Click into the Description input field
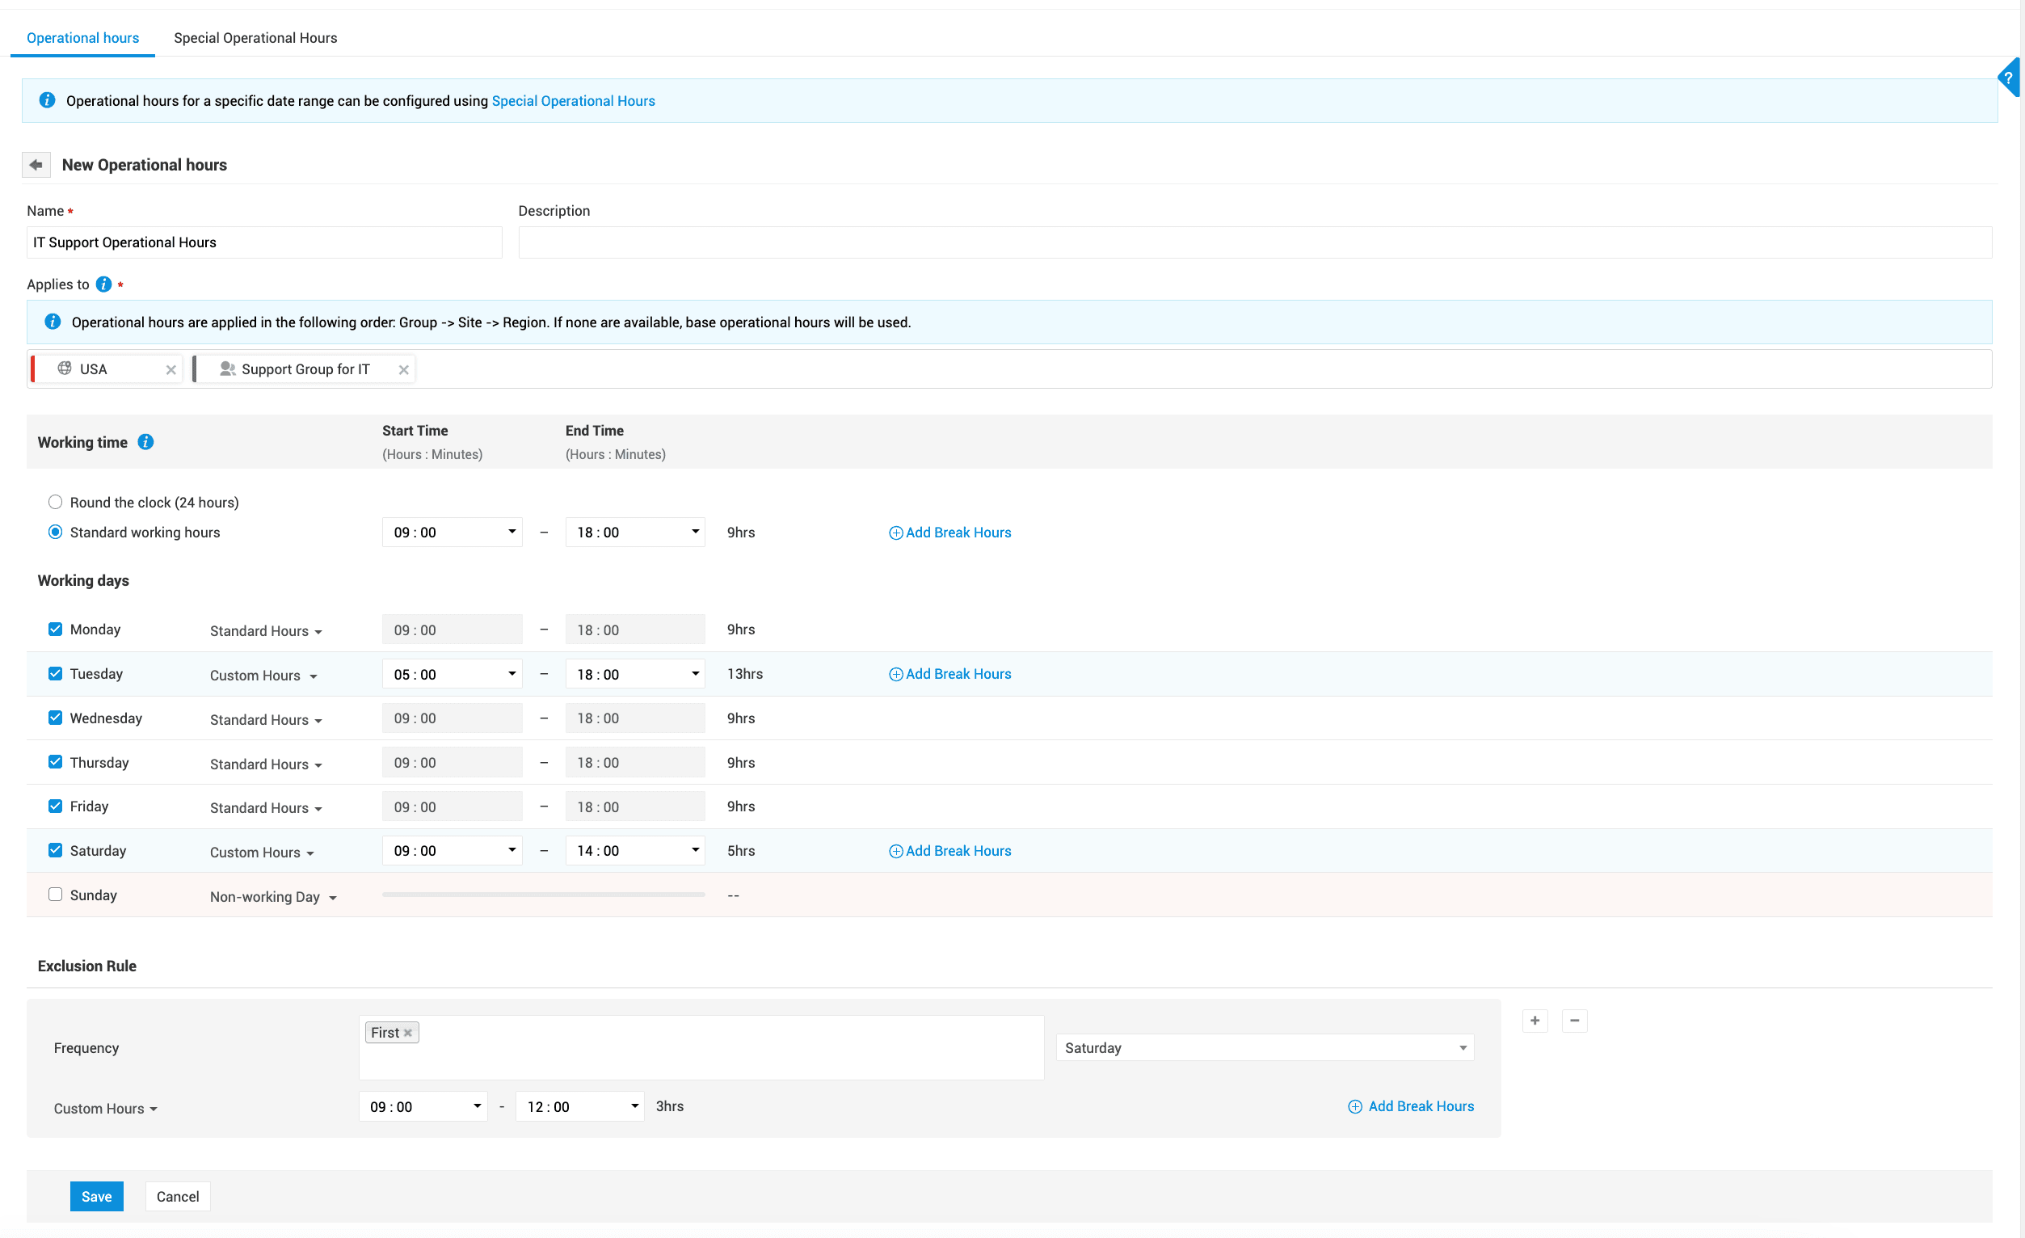Image resolution: width=2025 pixels, height=1238 pixels. click(1254, 242)
